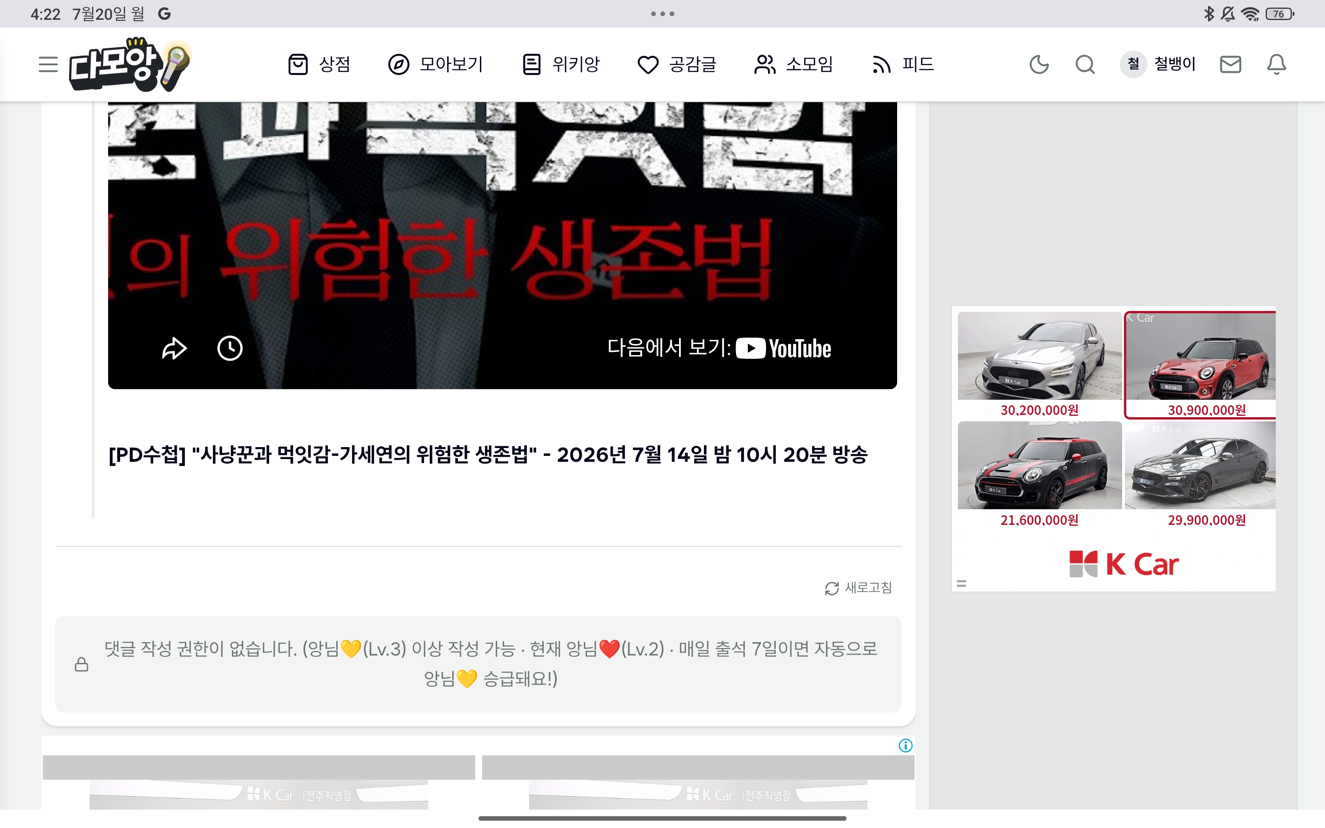Viewport: 1325px width, 828px height.
Task: Open the red Mini ad 30,900,000원
Action: pos(1200,365)
